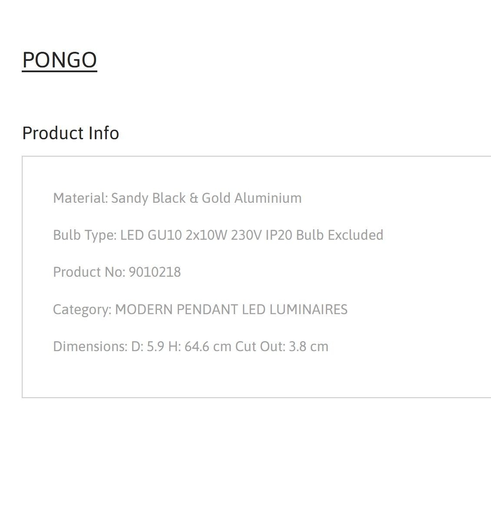The image size is (491, 523).
Task: Click the H: 64.6 cm height value
Action: click(x=200, y=346)
